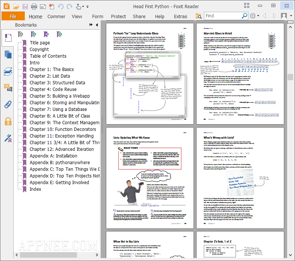Click the What's Wrong with Lists page

(x=240, y=178)
